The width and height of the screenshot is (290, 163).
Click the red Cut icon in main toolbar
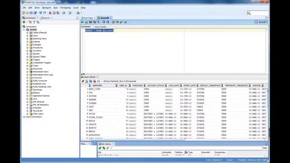click(50, 13)
